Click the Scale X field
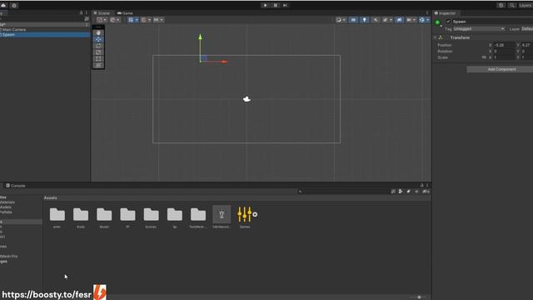The height and width of the screenshot is (300, 533). (504, 57)
